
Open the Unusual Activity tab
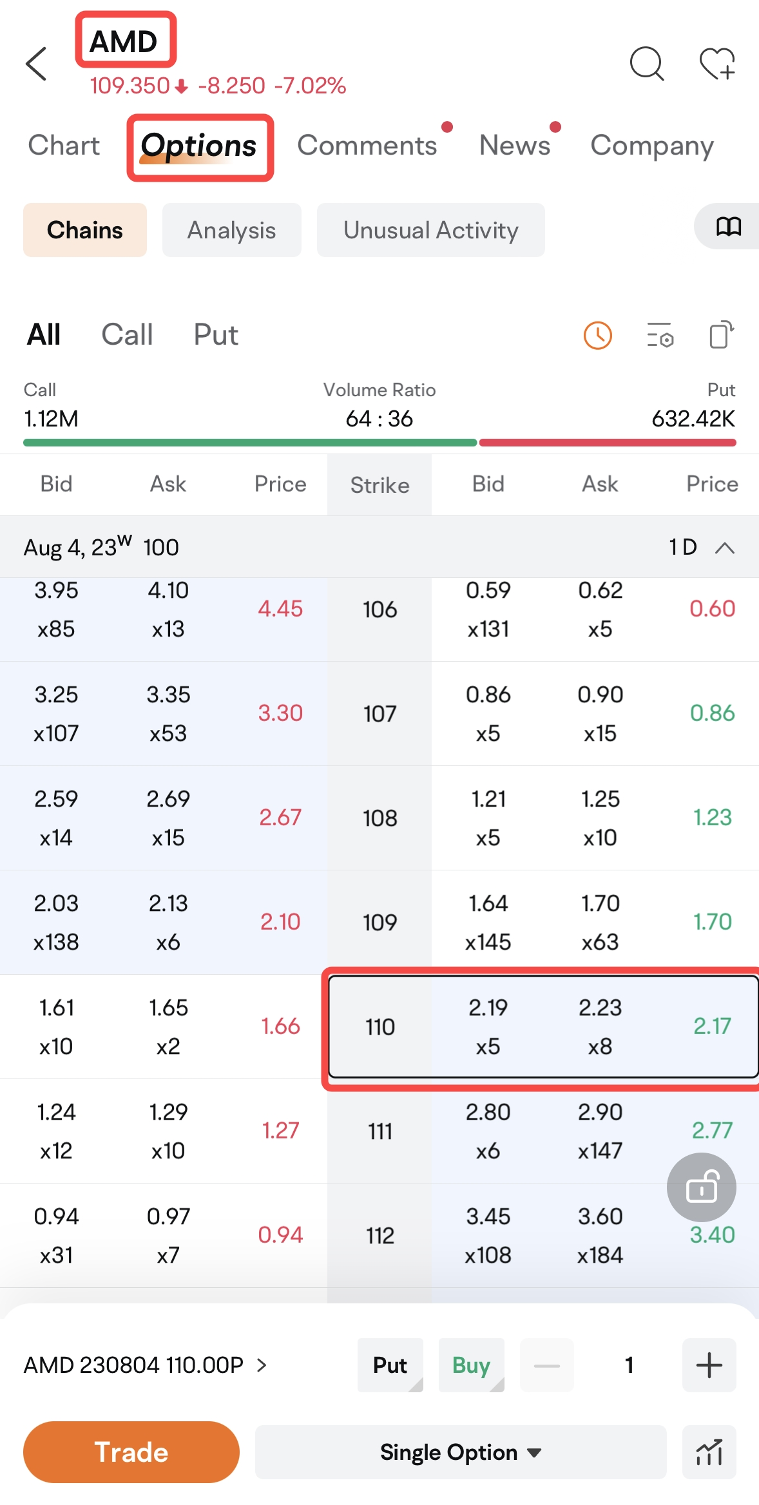click(431, 230)
